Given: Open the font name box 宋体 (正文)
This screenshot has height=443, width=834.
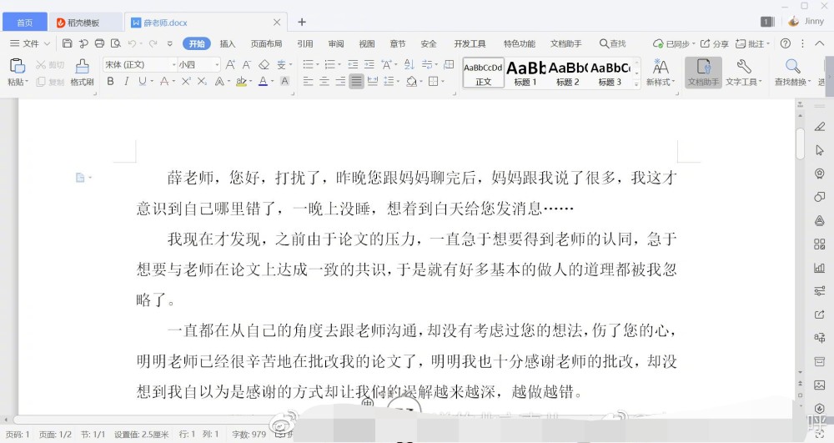Looking at the screenshot, I should click(139, 64).
